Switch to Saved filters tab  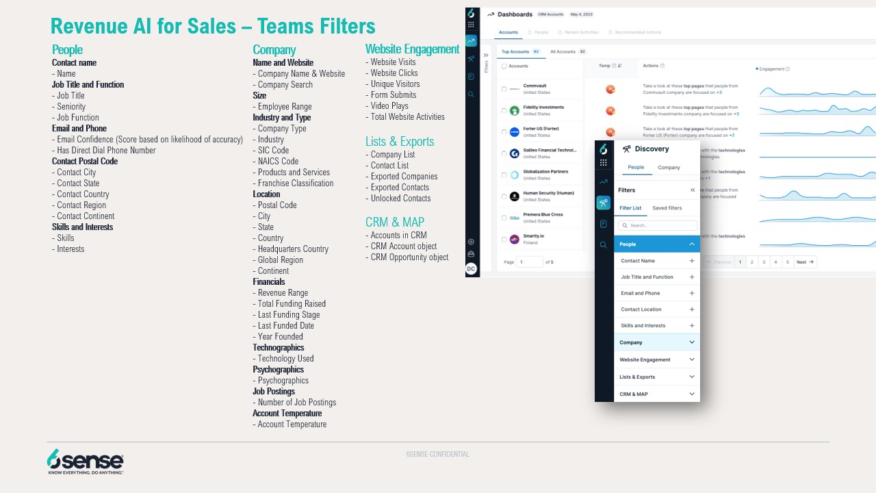[667, 208]
